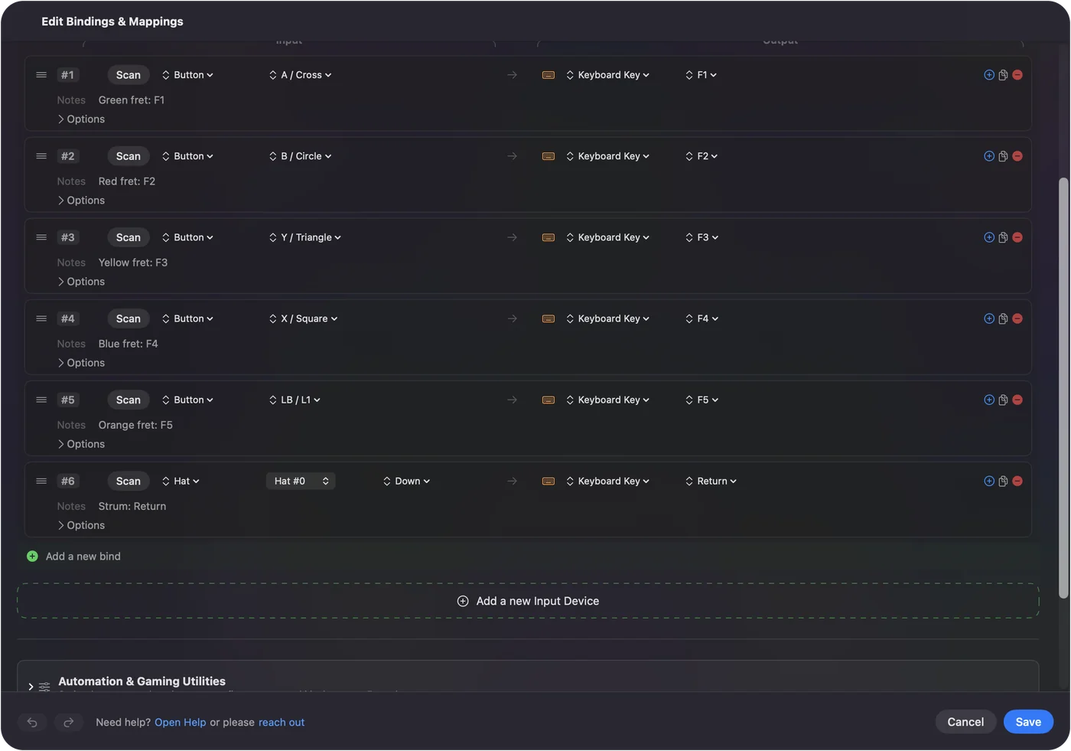Open the Down direction dropdown
This screenshot has width=1071, height=751.
coord(407,481)
